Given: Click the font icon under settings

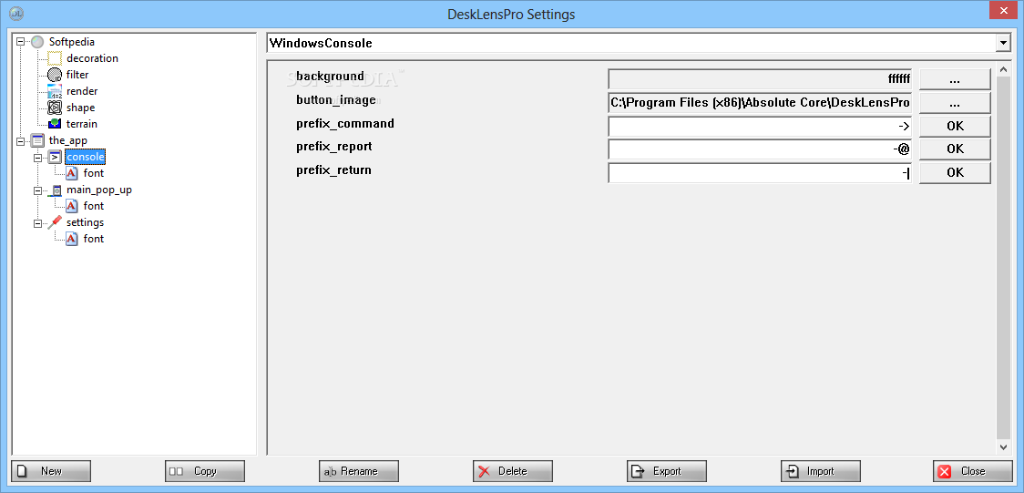Looking at the screenshot, I should point(72,239).
